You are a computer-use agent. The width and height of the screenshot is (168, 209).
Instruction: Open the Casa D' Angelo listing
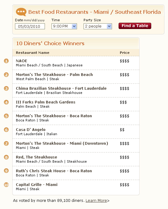tap(31, 129)
